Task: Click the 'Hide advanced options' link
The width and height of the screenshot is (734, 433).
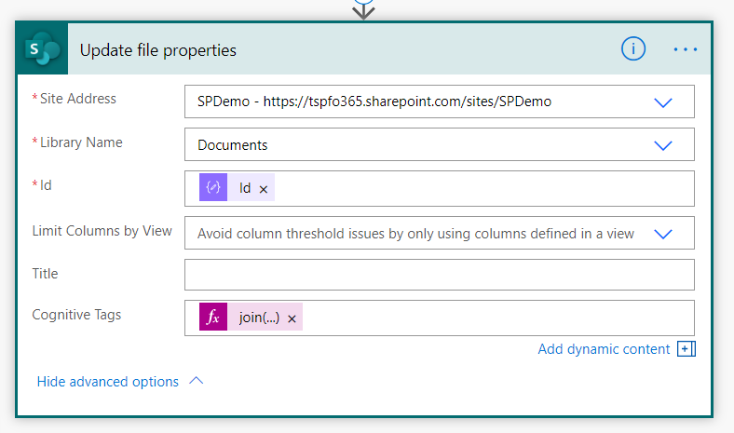Action: click(x=107, y=382)
